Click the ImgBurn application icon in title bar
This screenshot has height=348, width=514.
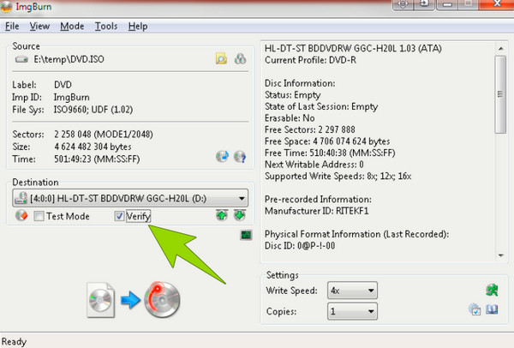point(6,7)
